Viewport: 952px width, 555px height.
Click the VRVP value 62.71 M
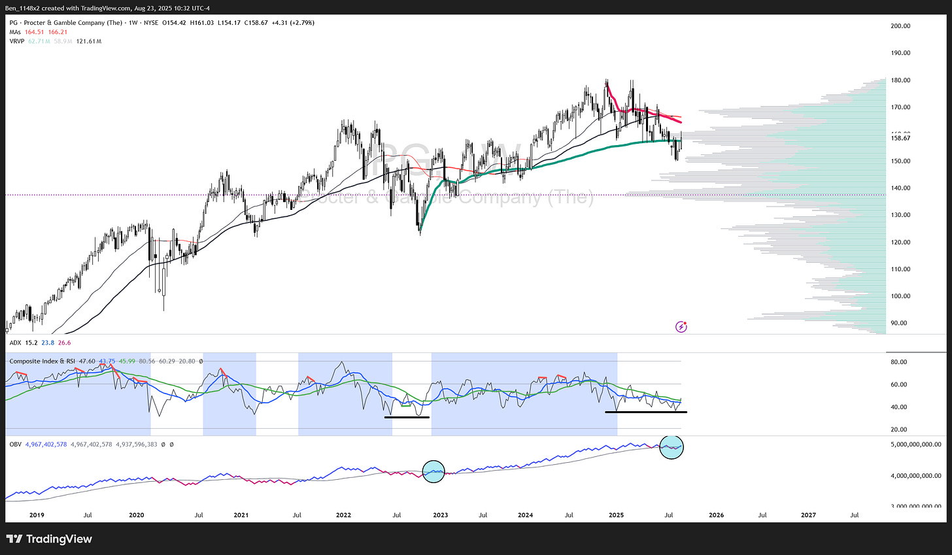(x=39, y=41)
